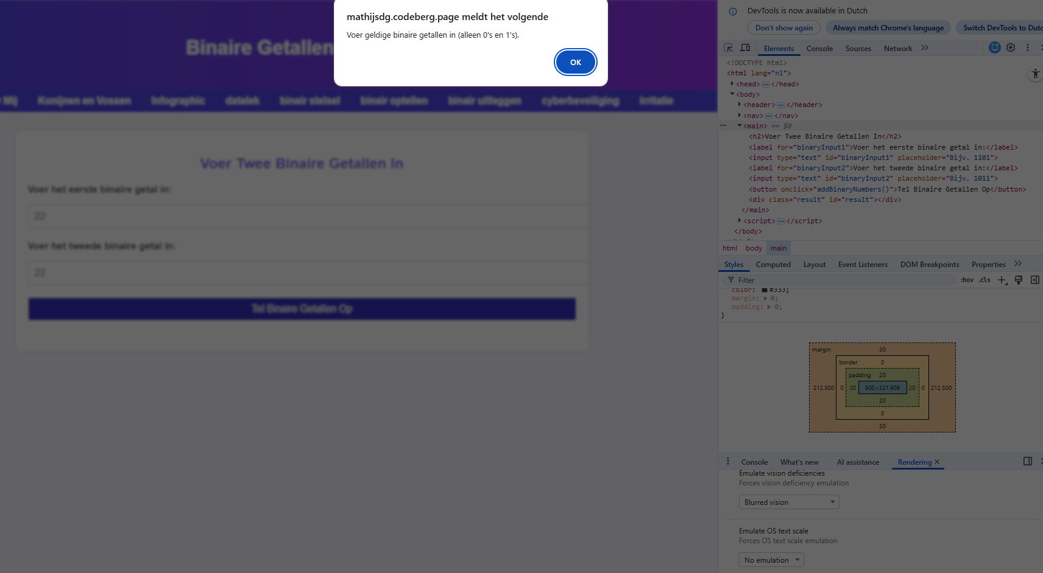This screenshot has height=573, width=1043.
Task: Switch to the Network tab
Action: 898,48
